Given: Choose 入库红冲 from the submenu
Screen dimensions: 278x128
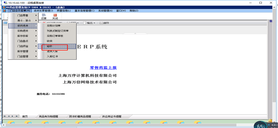Looking at the screenshot, I should (57, 56).
